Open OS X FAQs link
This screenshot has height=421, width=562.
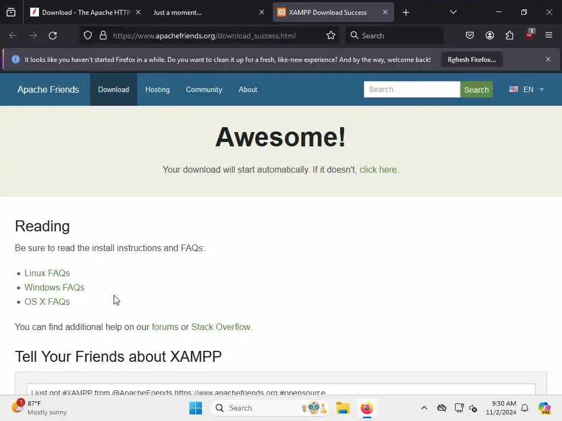tap(47, 302)
